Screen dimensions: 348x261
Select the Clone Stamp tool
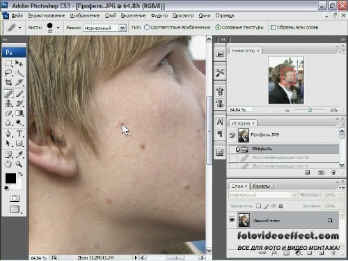pyautogui.click(x=8, y=103)
